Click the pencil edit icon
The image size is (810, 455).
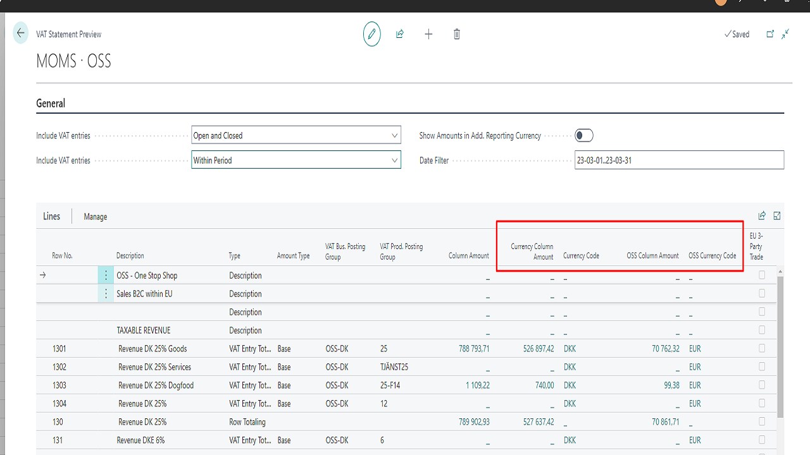tap(372, 34)
